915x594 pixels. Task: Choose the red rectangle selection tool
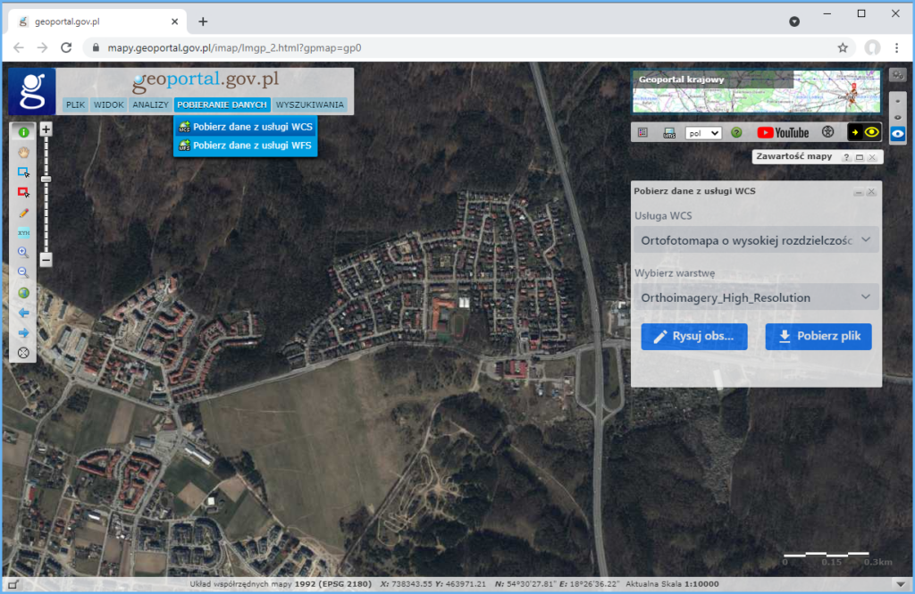(x=23, y=192)
